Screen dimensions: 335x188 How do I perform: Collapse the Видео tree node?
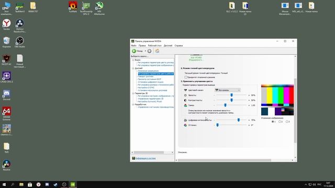point(133,60)
